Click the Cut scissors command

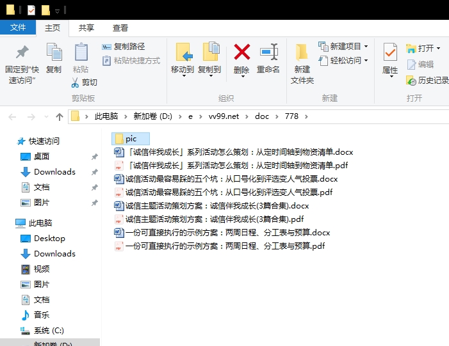tap(84, 83)
